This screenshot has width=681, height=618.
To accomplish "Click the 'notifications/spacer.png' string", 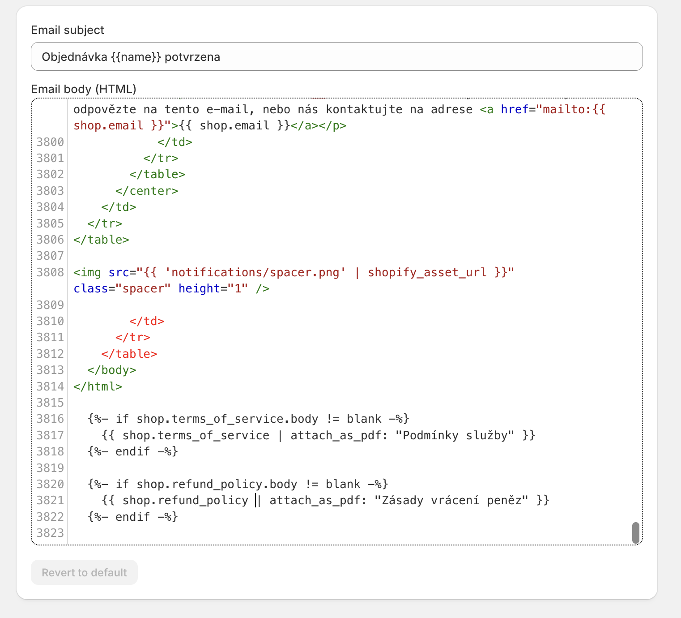I will click(255, 272).
